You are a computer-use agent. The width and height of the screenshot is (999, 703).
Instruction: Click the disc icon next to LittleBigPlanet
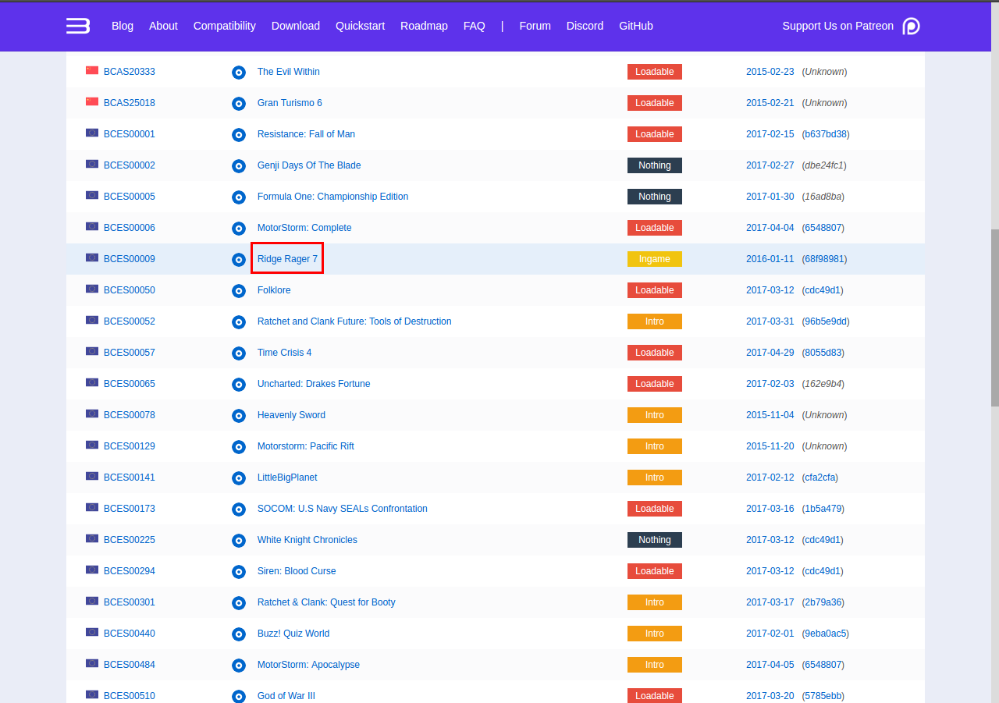coord(239,478)
